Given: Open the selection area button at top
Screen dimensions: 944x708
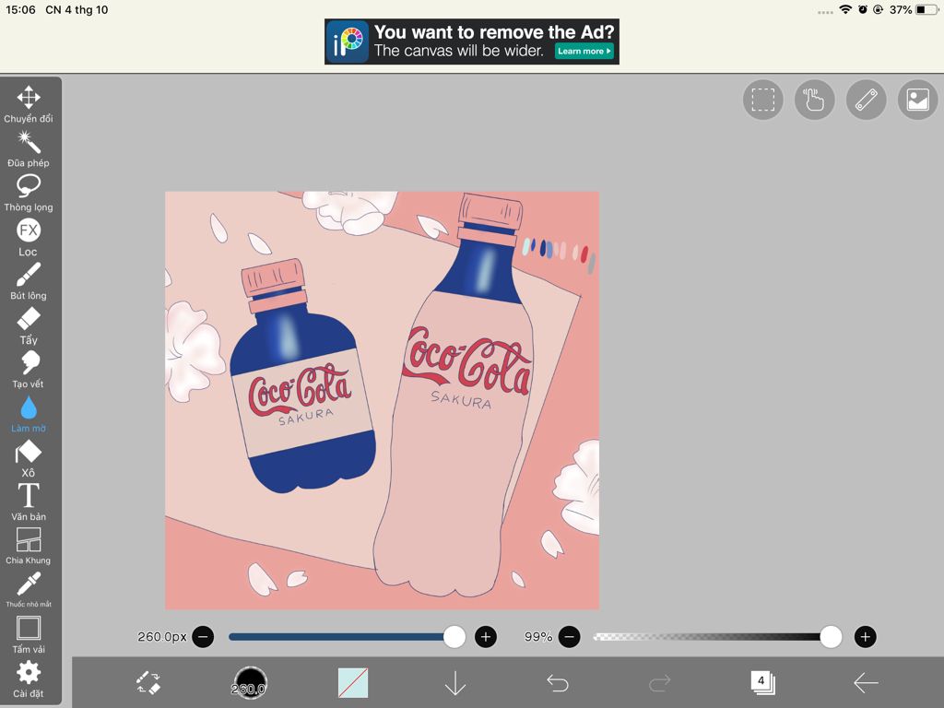Looking at the screenshot, I should pos(762,100).
